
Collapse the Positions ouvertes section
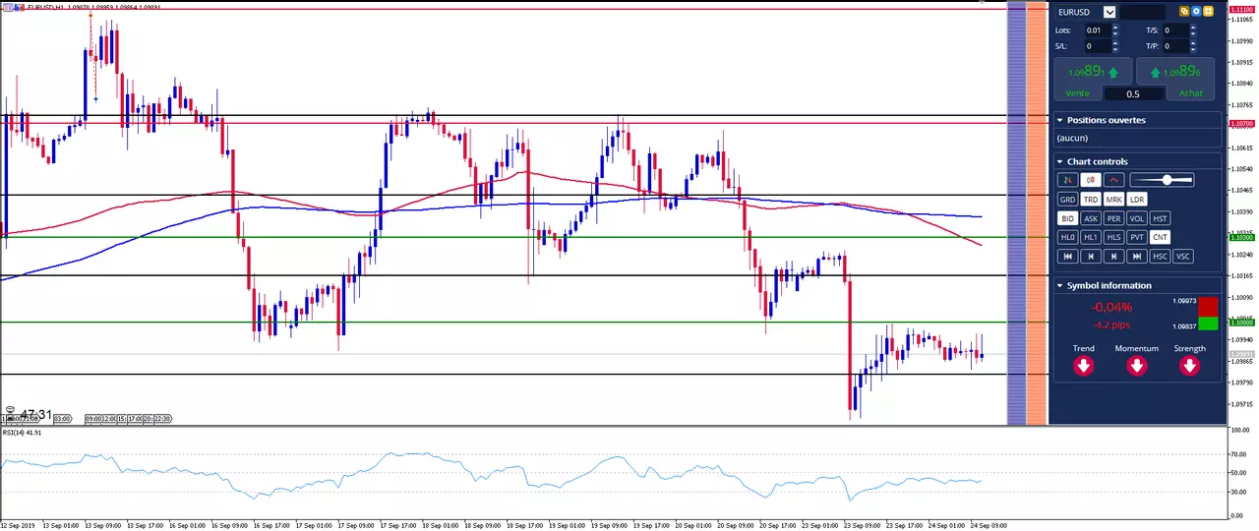[1060, 120]
